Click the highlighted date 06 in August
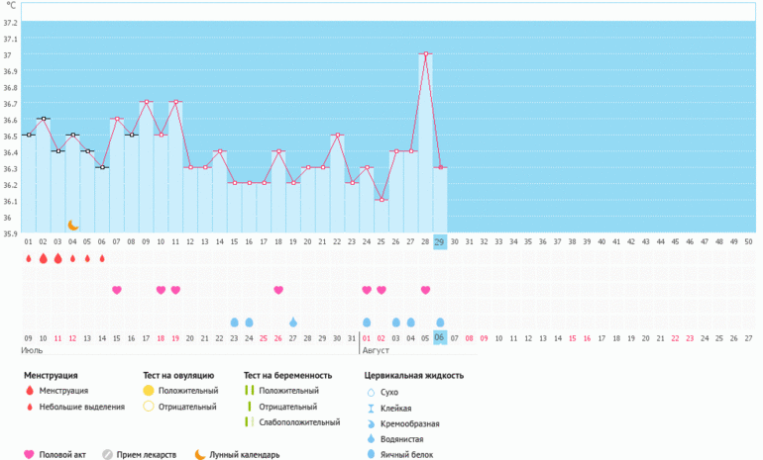Image resolution: width=763 pixels, height=460 pixels. tap(440, 336)
